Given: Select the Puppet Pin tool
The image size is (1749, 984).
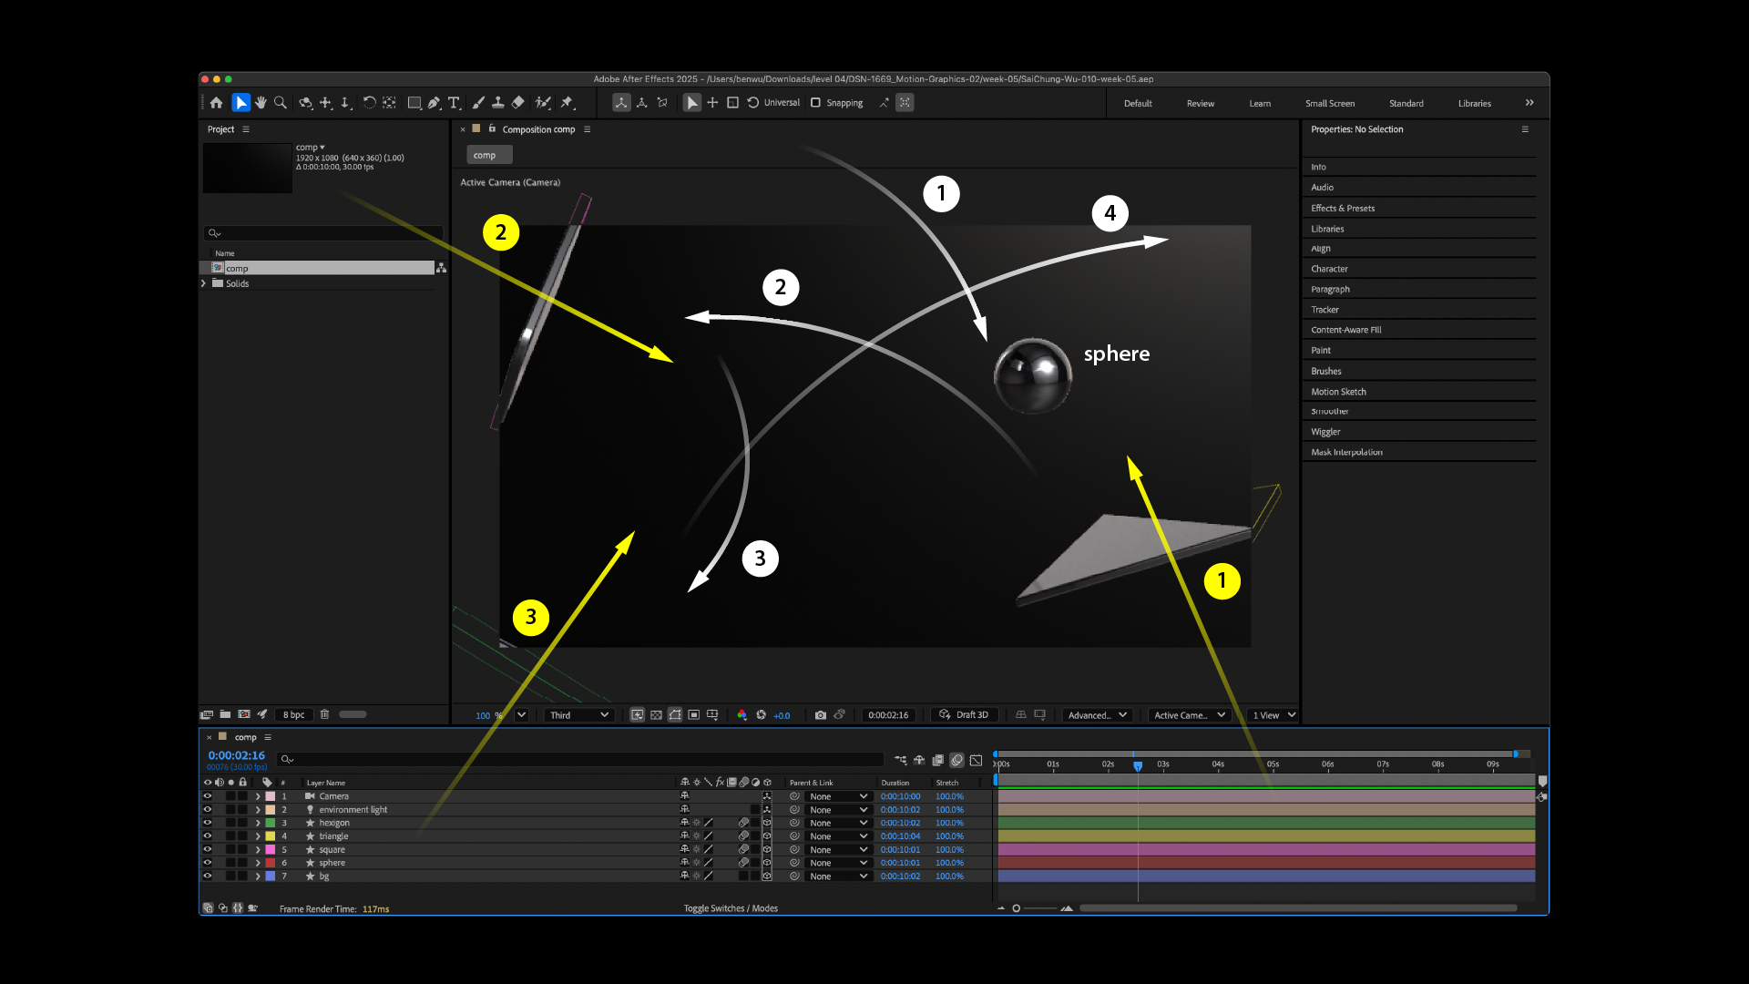Looking at the screenshot, I should 567,103.
